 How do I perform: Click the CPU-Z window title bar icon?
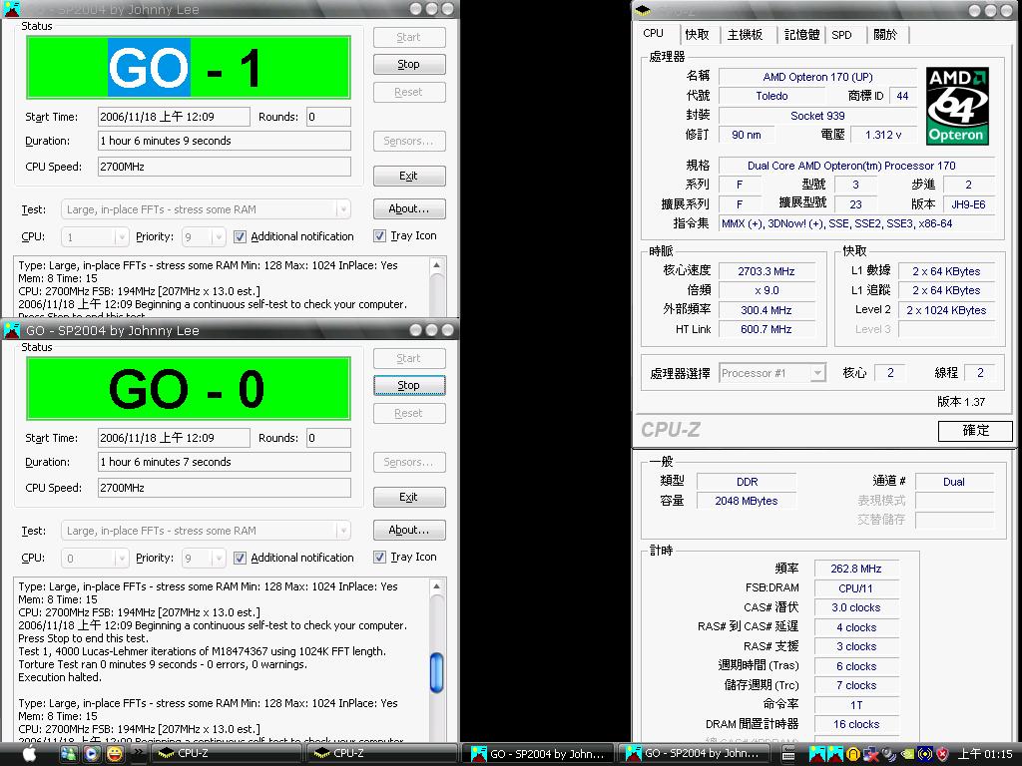(x=643, y=9)
